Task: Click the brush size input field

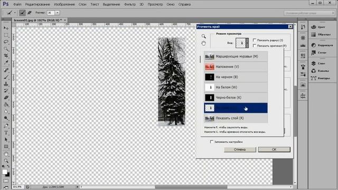Action: (51, 13)
